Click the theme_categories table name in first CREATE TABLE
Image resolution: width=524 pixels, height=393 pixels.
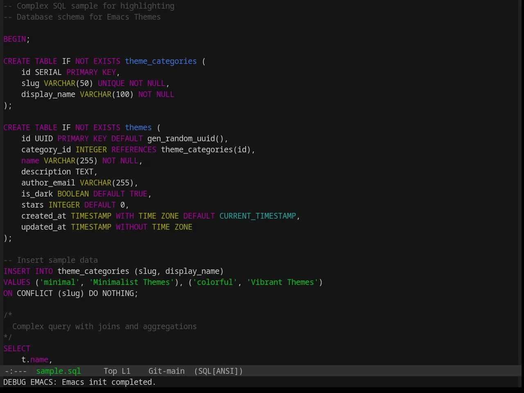(161, 61)
